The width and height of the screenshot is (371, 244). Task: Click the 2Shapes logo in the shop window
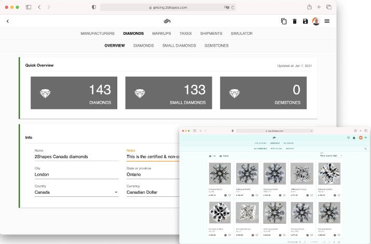pyautogui.click(x=274, y=137)
